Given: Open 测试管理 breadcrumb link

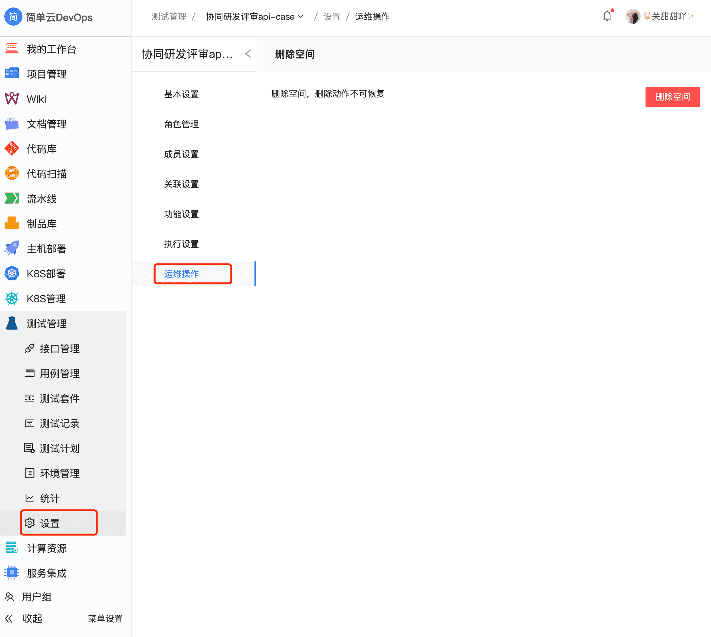Looking at the screenshot, I should [169, 17].
